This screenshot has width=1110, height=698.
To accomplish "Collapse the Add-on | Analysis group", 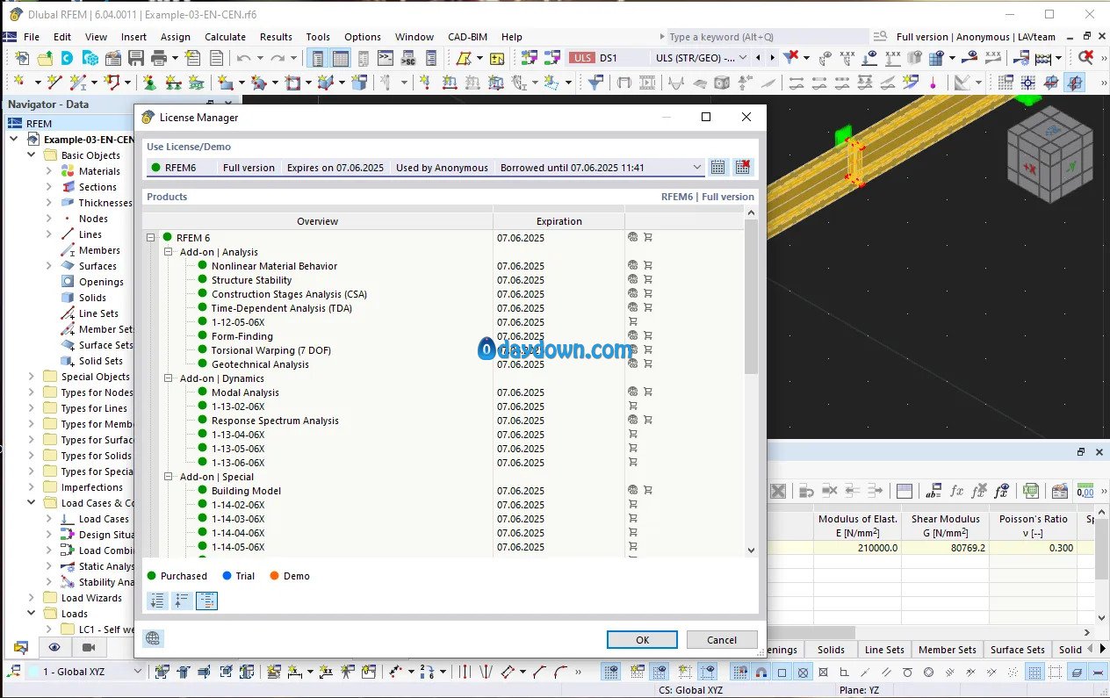I will 169,251.
